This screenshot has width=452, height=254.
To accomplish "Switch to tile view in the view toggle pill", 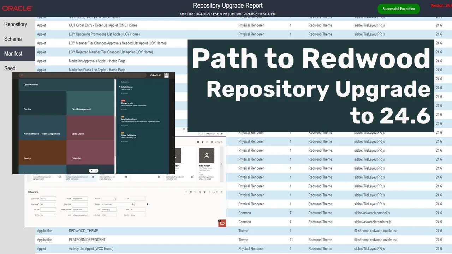I will point(92,171).
